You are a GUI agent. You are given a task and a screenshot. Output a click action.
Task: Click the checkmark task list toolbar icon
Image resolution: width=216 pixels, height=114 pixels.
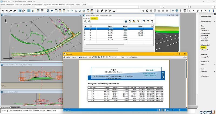tap(33, 11)
